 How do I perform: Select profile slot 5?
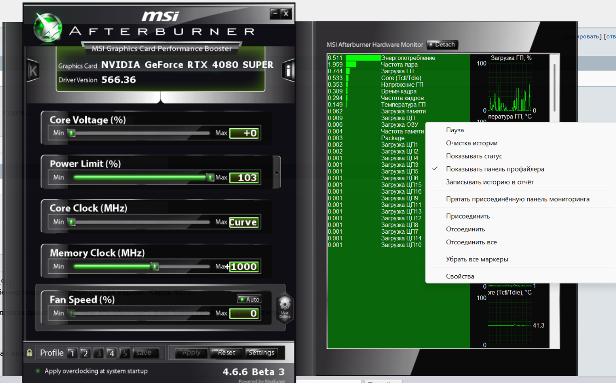(125, 353)
